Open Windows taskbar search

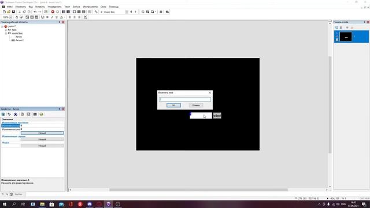[x=14, y=204]
